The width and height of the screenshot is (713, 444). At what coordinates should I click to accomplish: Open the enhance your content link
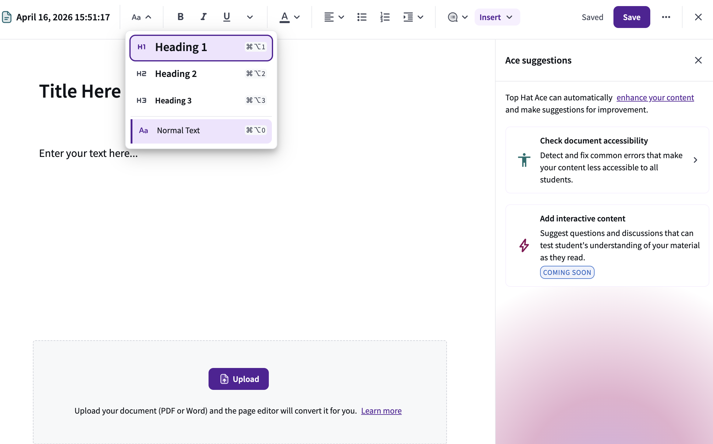pos(655,97)
